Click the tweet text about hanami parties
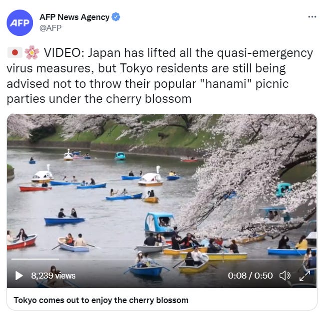This screenshot has height=313, width=323. click(x=160, y=76)
